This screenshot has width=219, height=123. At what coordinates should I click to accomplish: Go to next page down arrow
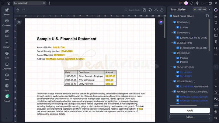(216, 86)
